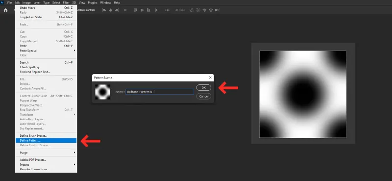Click the grayed Copy Merged entry
The image size is (392, 181).
tap(46, 41)
